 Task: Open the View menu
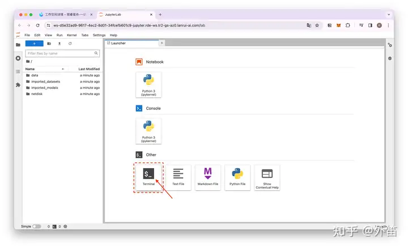click(x=48, y=35)
